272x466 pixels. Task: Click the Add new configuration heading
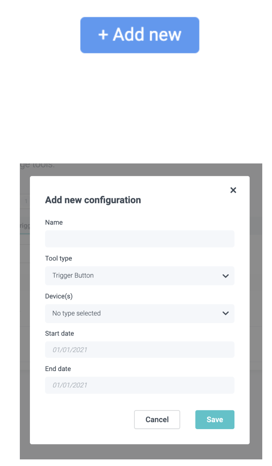click(93, 200)
